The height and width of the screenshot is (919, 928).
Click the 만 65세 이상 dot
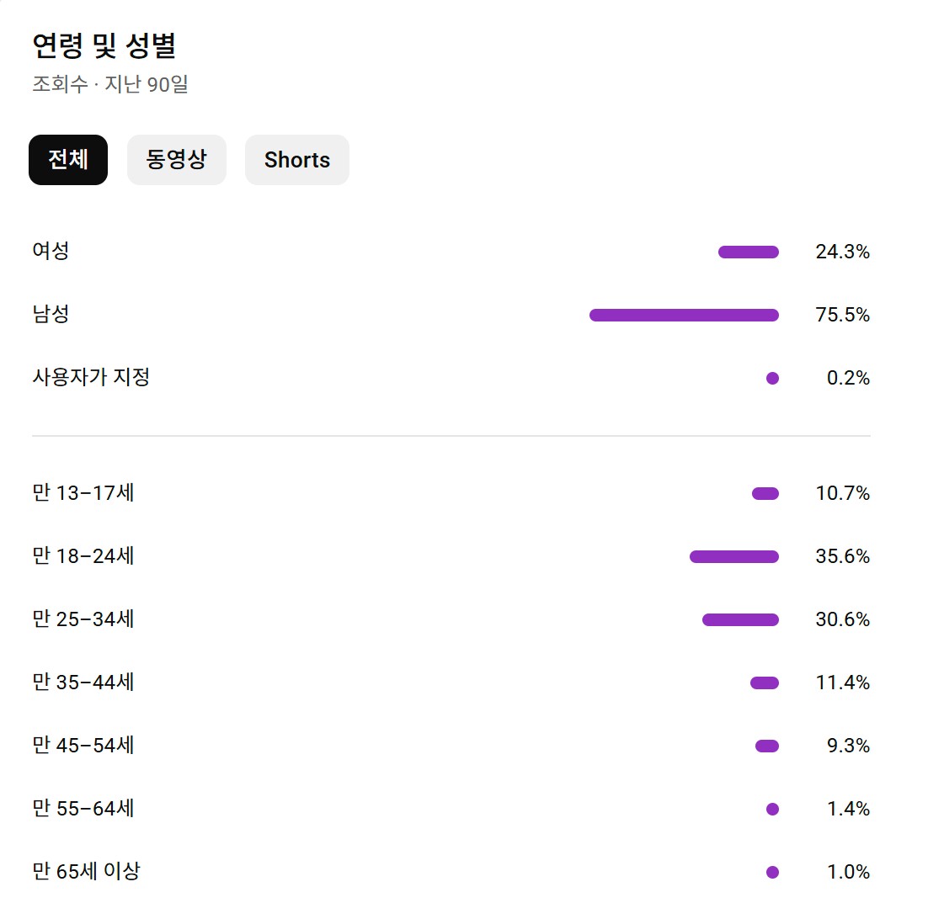[772, 872]
